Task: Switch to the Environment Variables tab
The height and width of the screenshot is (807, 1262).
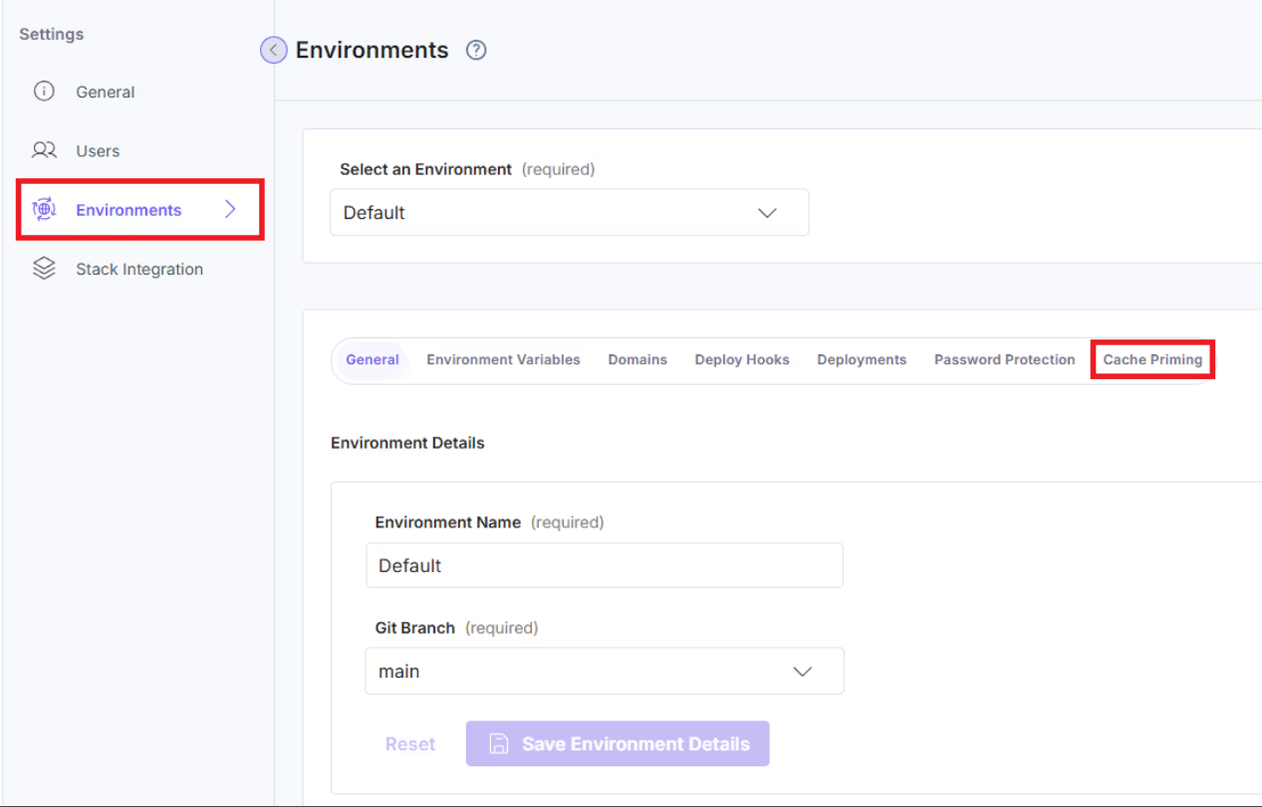Action: (x=503, y=360)
